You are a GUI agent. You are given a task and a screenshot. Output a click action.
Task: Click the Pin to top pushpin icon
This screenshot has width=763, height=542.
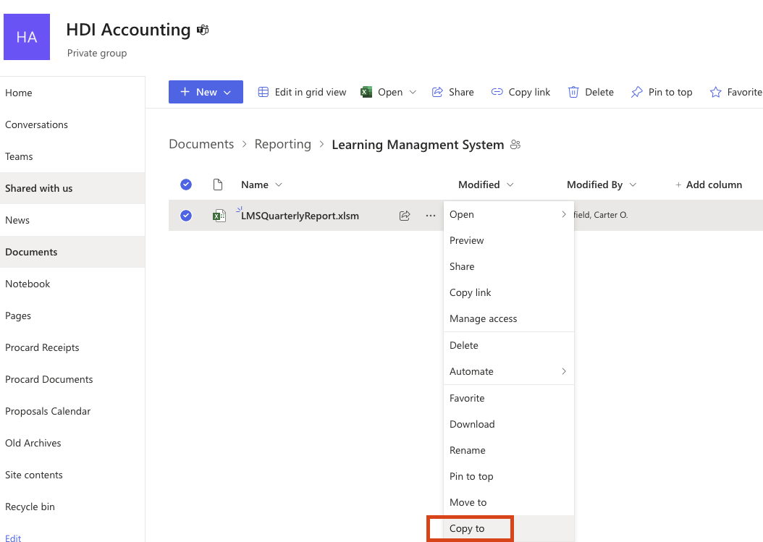click(636, 92)
